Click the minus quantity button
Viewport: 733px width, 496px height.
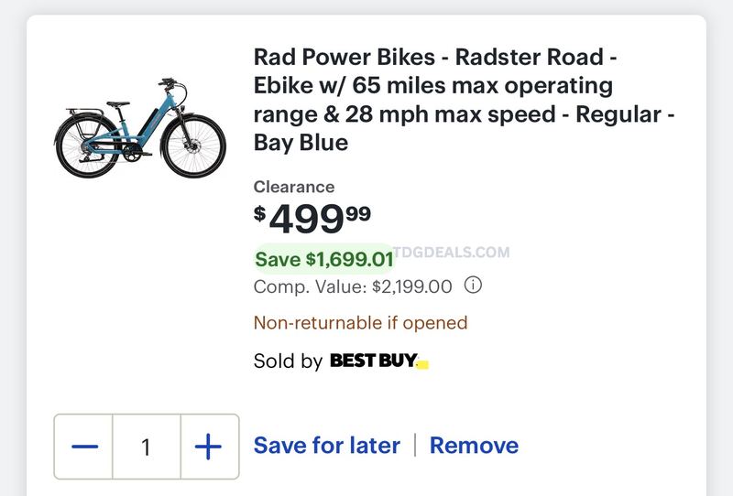pyautogui.click(x=83, y=447)
